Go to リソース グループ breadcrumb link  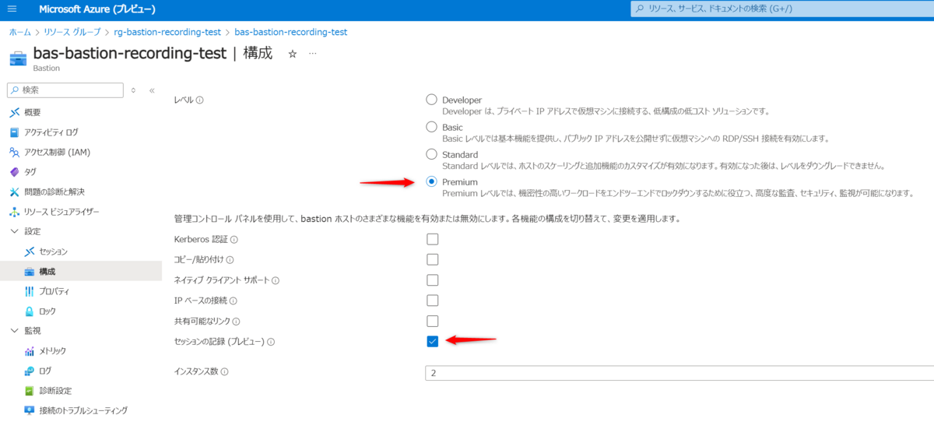[72, 32]
